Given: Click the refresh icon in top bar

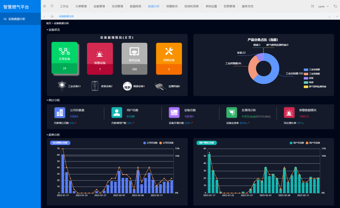Looking at the screenshot, I should [x=52, y=6].
